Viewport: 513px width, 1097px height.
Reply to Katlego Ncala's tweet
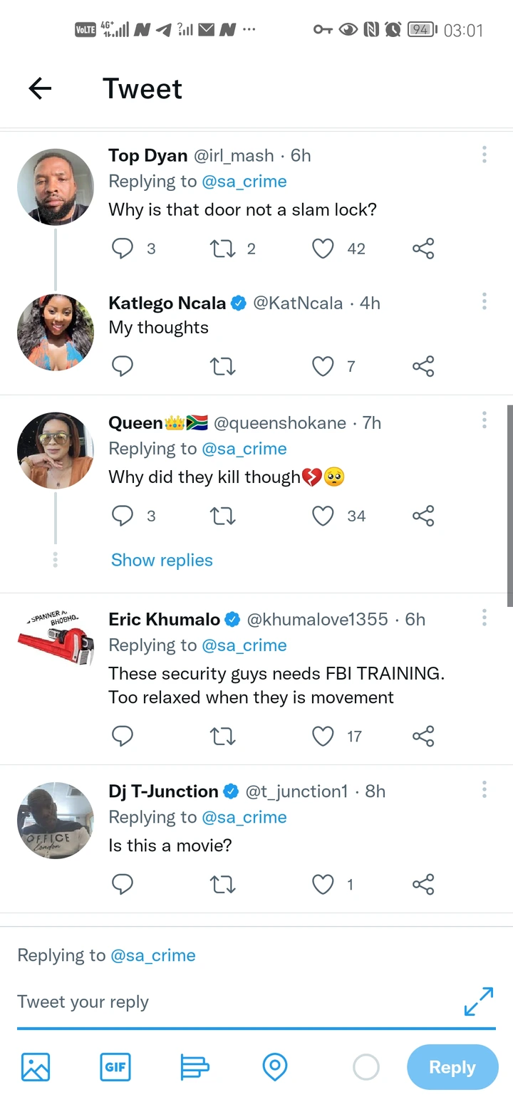123,366
